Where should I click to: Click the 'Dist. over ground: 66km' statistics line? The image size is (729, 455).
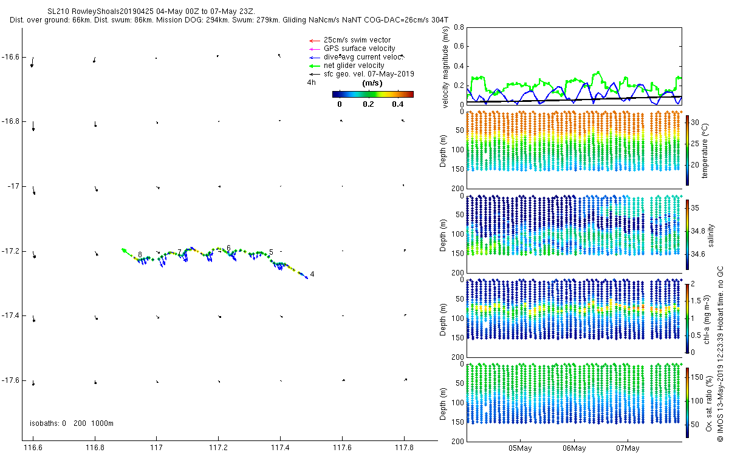(229, 20)
